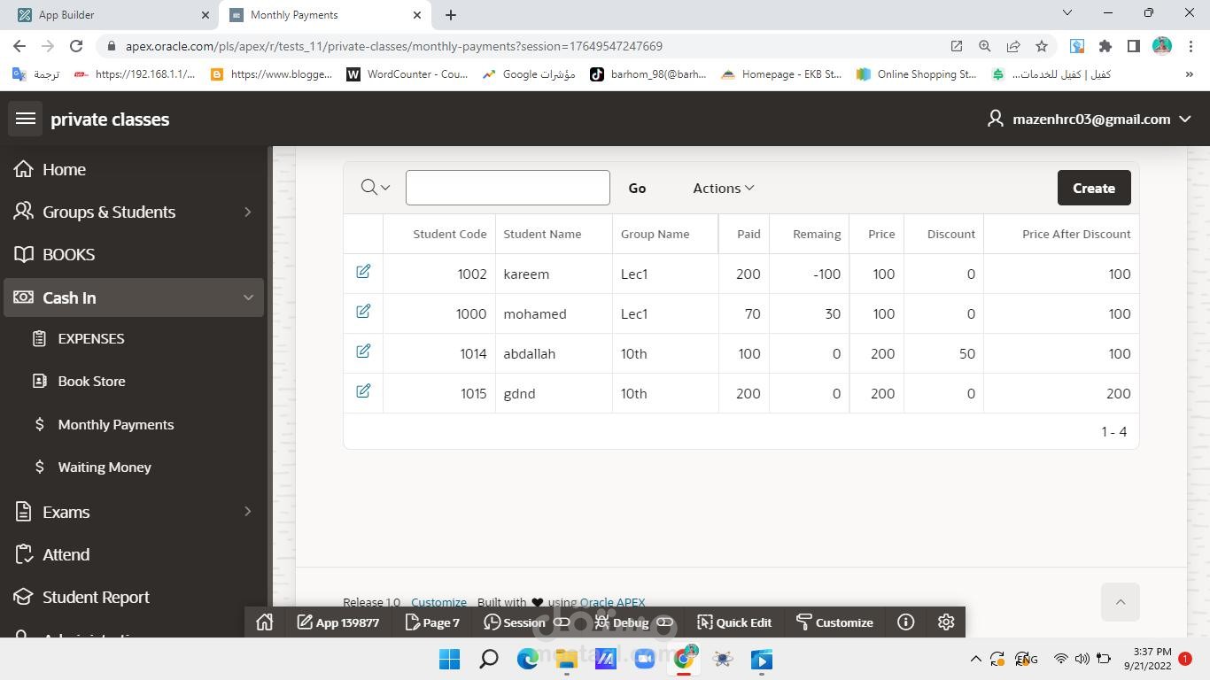
Task: Click the Remaing column header
Action: pyautogui.click(x=817, y=234)
